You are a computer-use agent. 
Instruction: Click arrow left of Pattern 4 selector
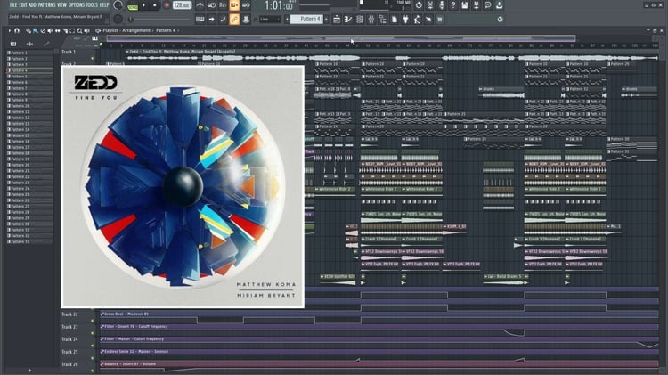(x=287, y=20)
